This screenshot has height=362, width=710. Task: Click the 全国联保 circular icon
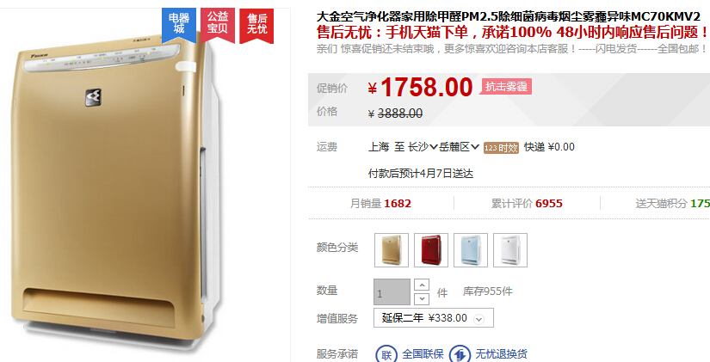coord(386,354)
